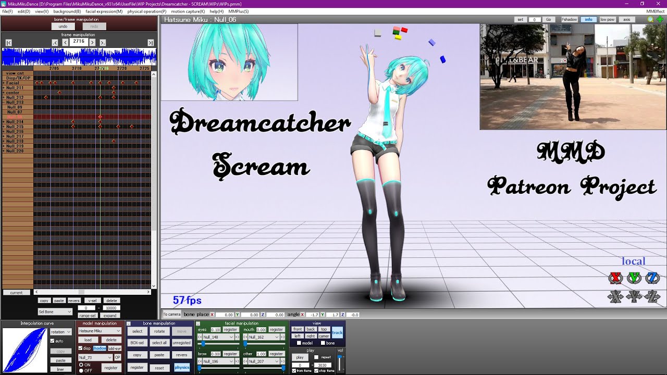Select previous brow morph arrow
Screen dimensions: 667x375
(200, 361)
